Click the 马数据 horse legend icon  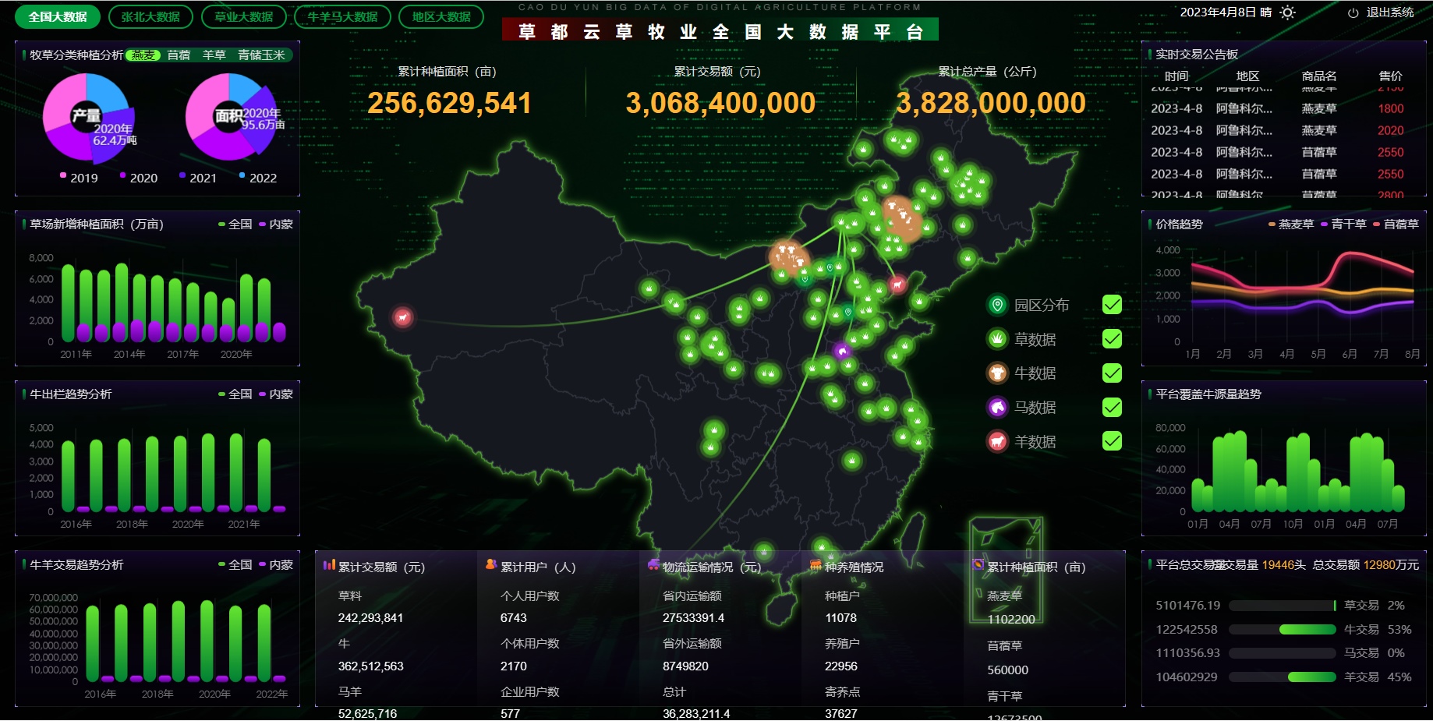coord(997,407)
